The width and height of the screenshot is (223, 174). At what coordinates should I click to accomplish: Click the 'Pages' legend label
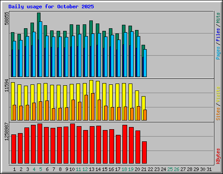[218, 53]
